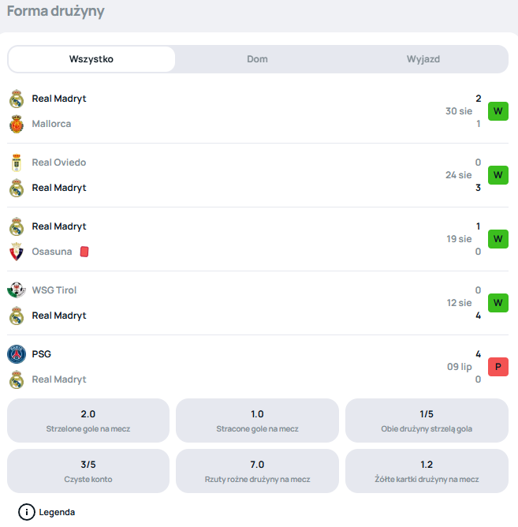
Task: Click green W badge for 30 sie
Action: 498,111
